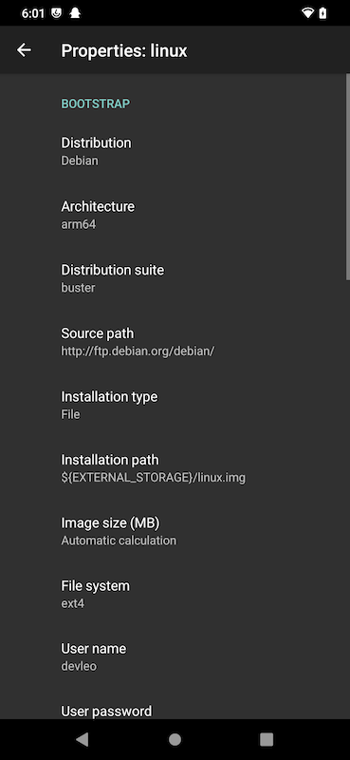Open the Distribution setting showing Debian

click(175, 151)
